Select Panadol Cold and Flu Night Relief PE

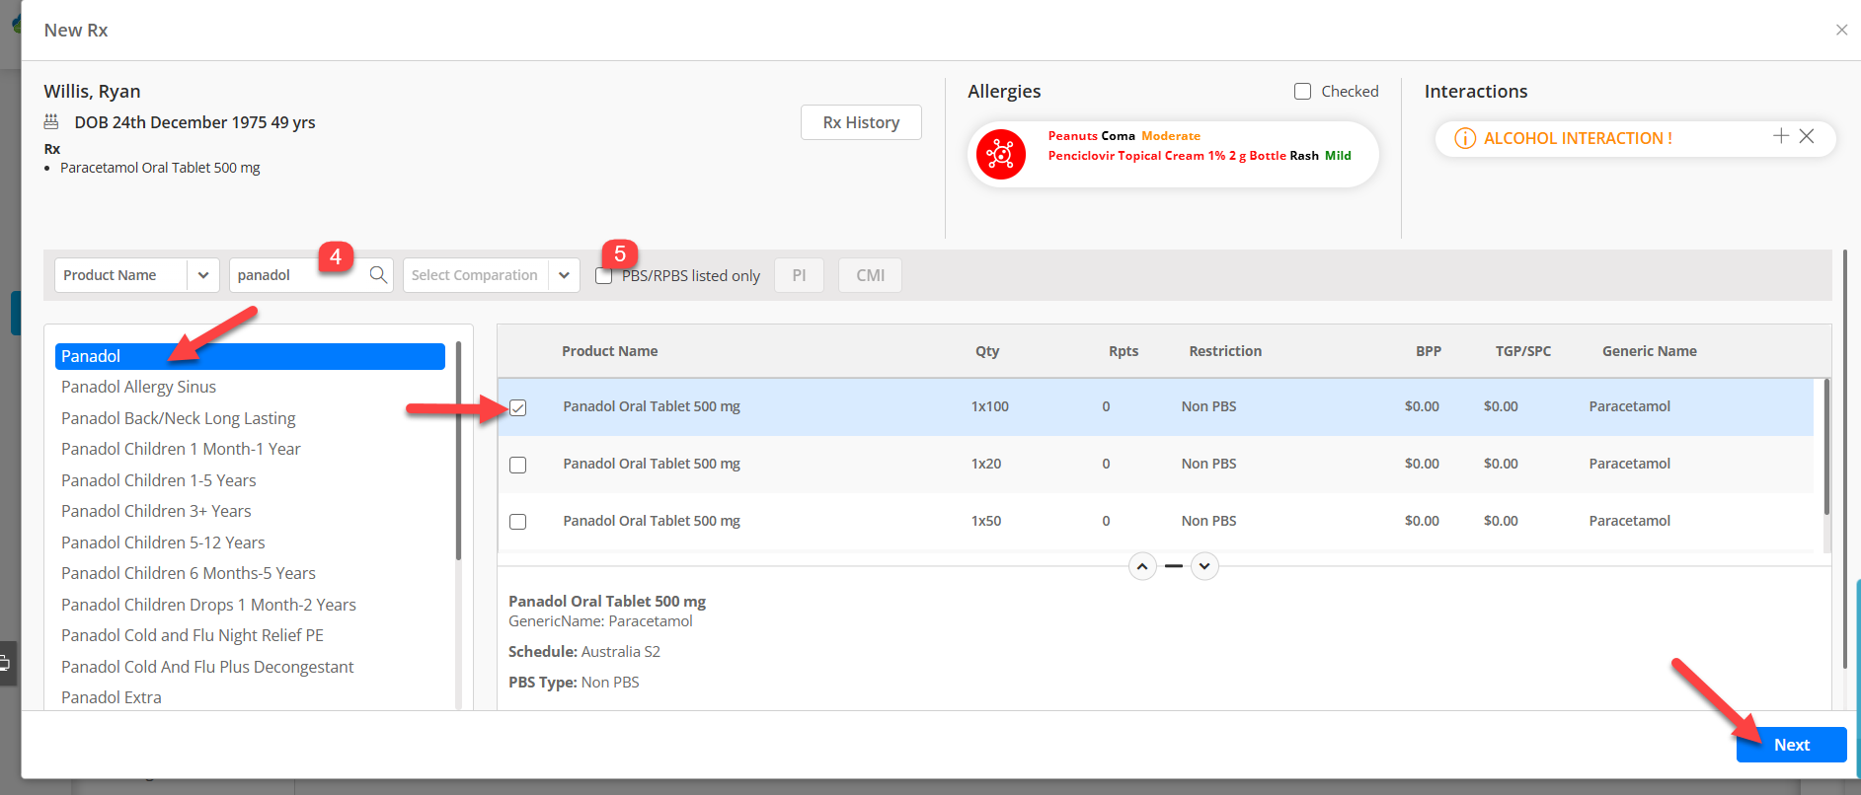[193, 635]
